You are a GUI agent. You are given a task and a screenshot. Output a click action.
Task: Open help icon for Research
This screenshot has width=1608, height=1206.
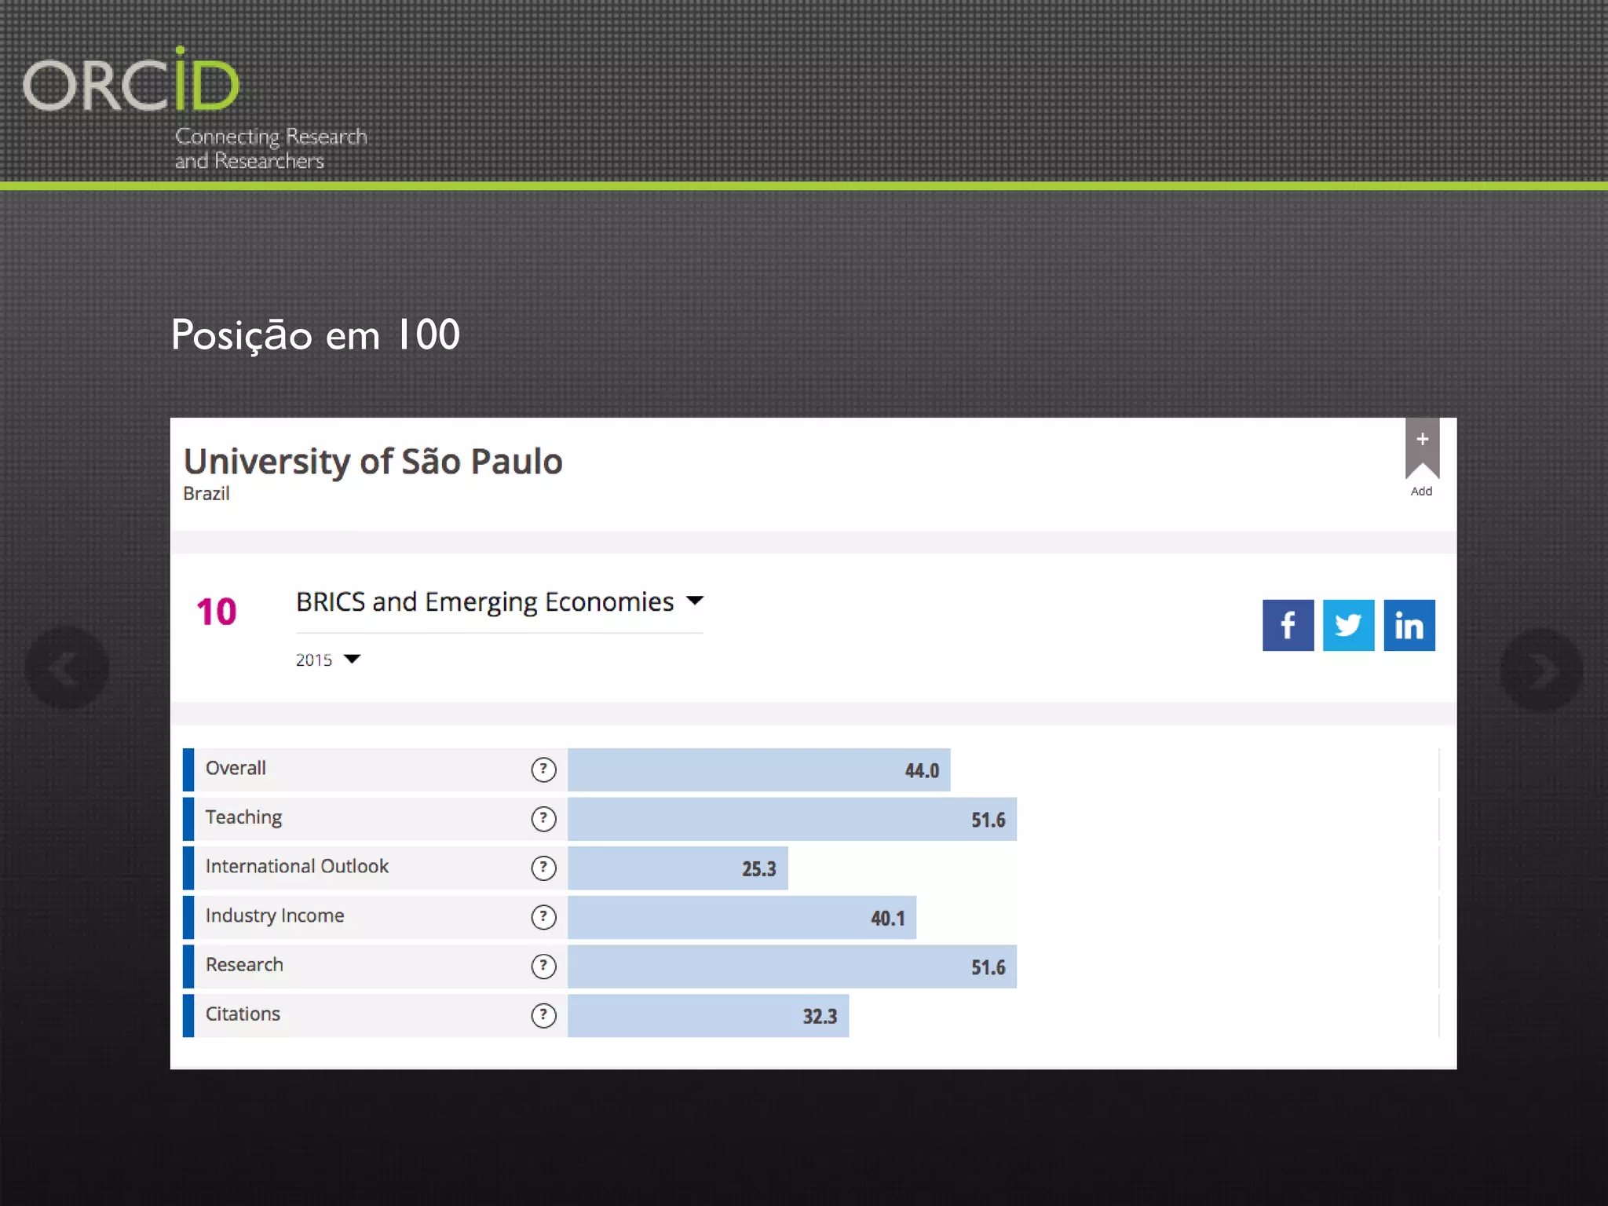click(x=543, y=966)
